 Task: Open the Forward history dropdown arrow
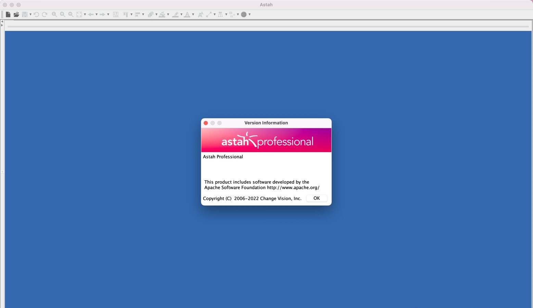click(108, 14)
